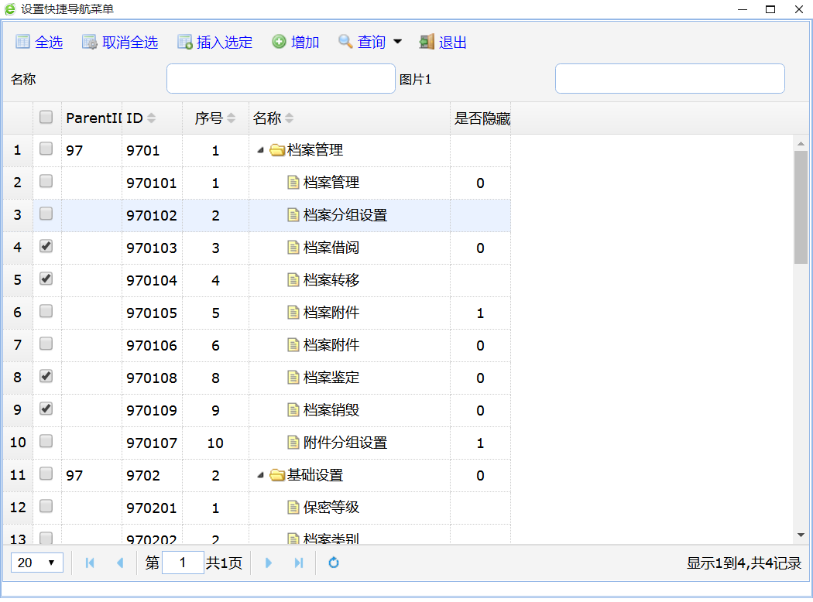Click the 查询 magnifier search icon

tap(345, 42)
